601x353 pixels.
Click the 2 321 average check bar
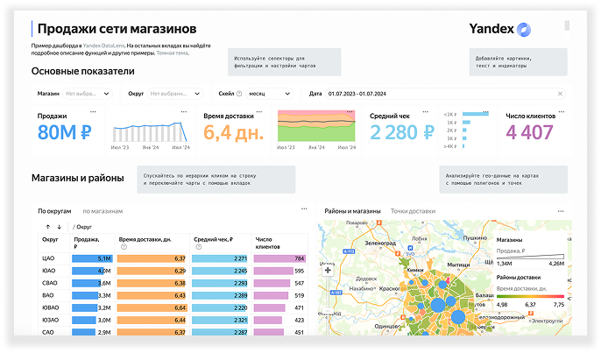coord(220,320)
